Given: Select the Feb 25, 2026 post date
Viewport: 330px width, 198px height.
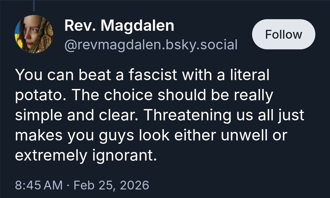Looking at the screenshot, I should pyautogui.click(x=112, y=185).
